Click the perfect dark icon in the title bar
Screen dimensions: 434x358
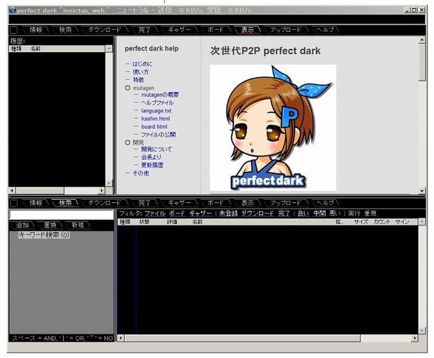tap(12, 10)
